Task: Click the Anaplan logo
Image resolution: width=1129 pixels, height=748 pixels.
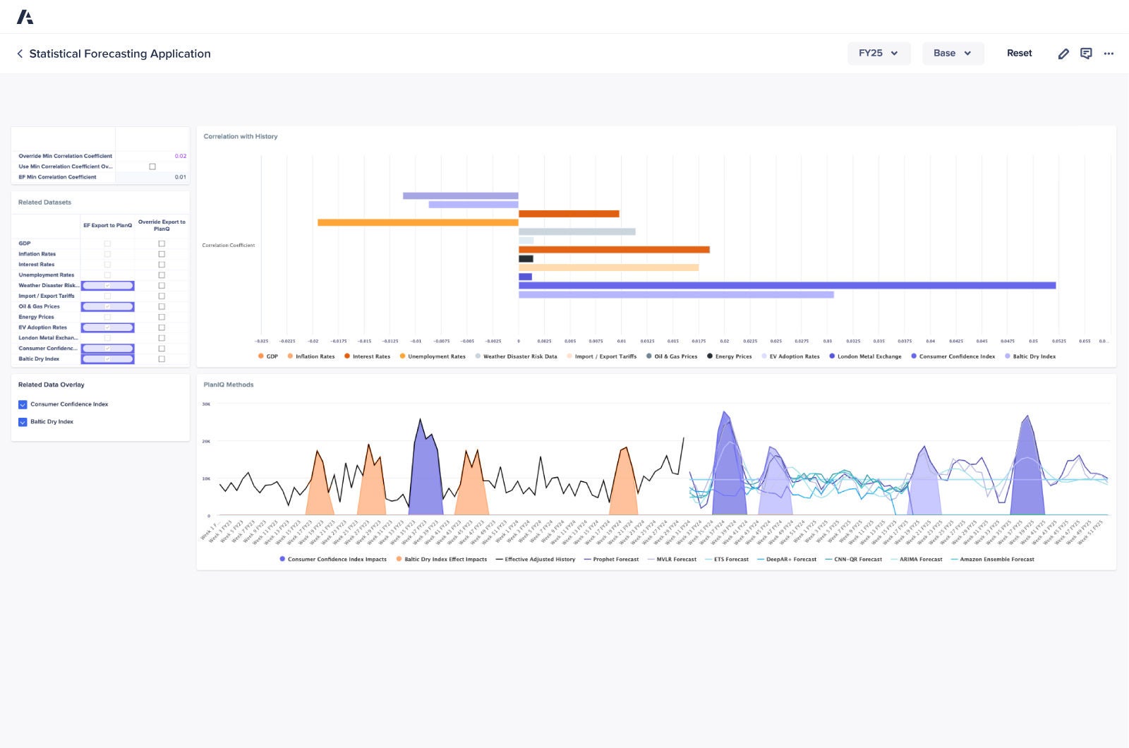Action: (26, 16)
